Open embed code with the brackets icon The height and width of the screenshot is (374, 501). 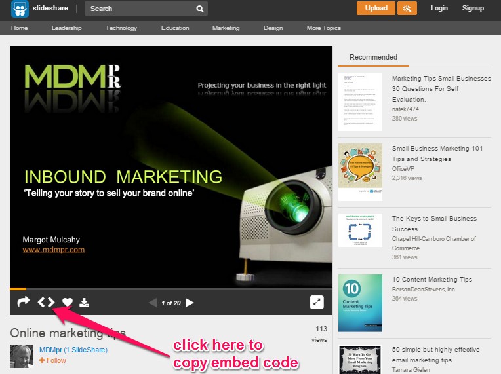46,302
